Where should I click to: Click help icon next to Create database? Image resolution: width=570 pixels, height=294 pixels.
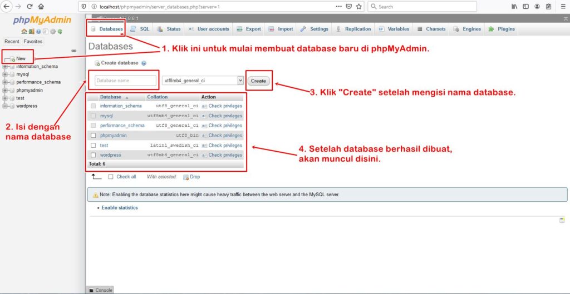144,63
